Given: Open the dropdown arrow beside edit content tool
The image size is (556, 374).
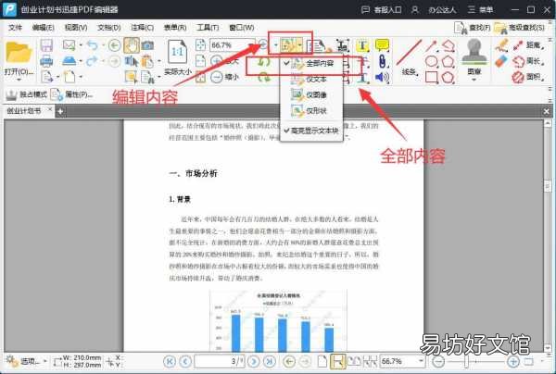Looking at the screenshot, I should click(300, 45).
